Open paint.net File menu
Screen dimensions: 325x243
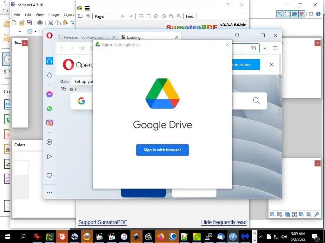tap(17, 15)
